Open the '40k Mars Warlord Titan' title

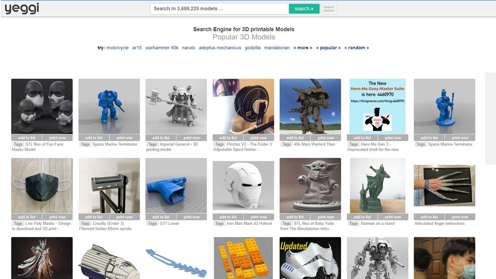(314, 145)
